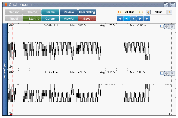Open User Setting
Screen dimensions: 178x118
(87, 12)
